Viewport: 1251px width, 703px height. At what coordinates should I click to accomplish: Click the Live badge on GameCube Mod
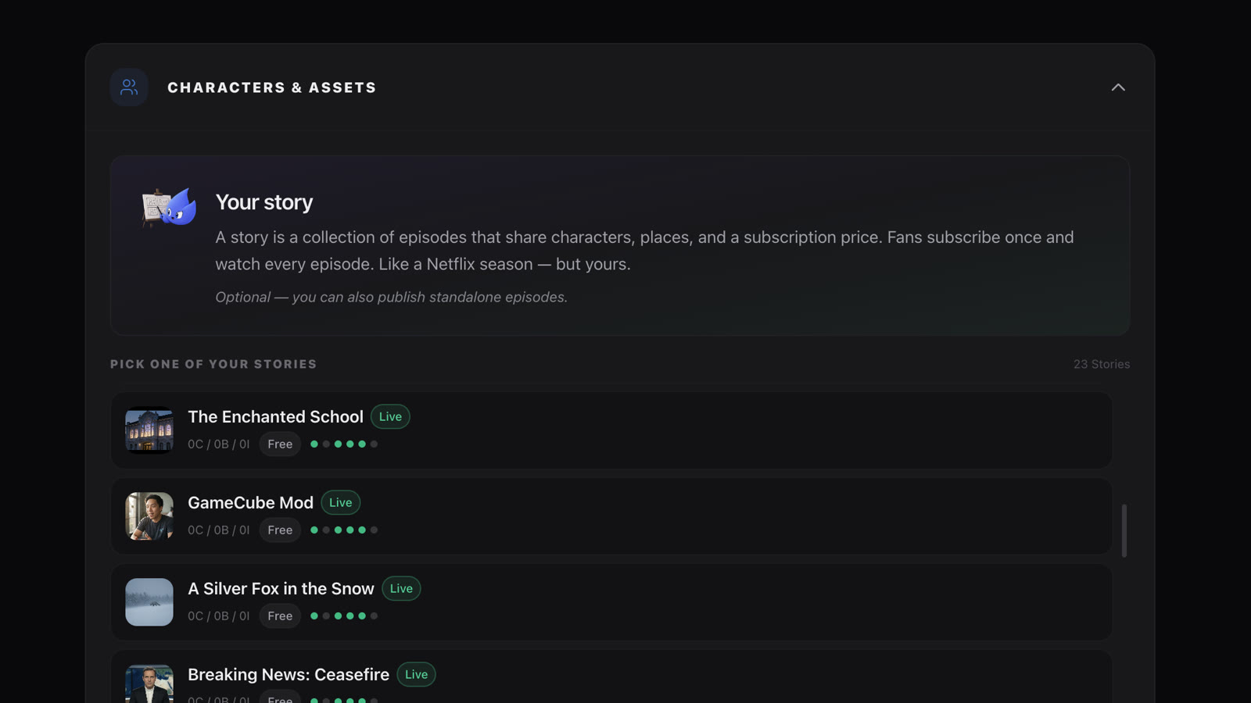341,502
